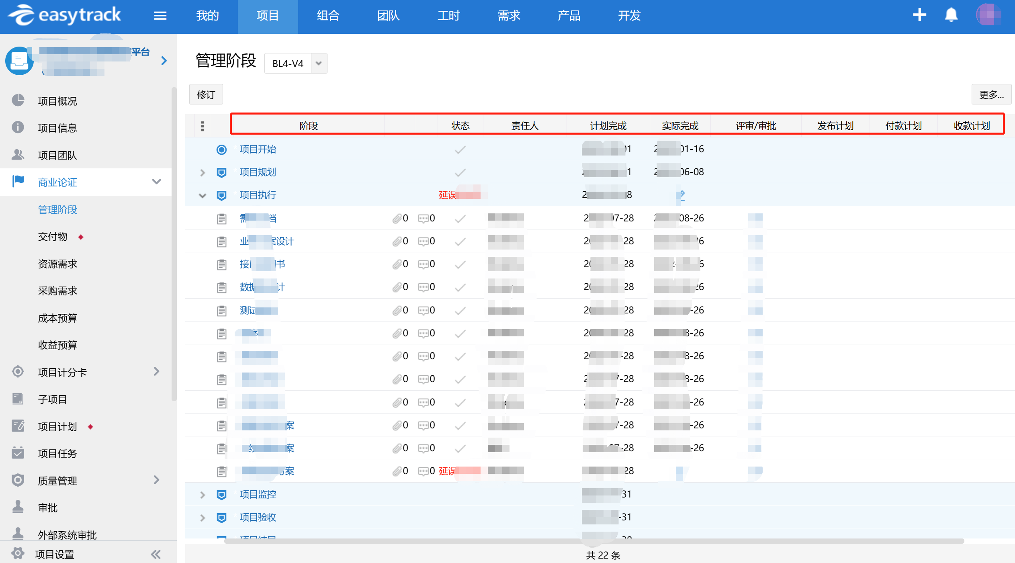Viewport: 1015px width, 563px height.
Task: Click the edit pencil icon in 项目执行 row
Action: click(x=681, y=196)
